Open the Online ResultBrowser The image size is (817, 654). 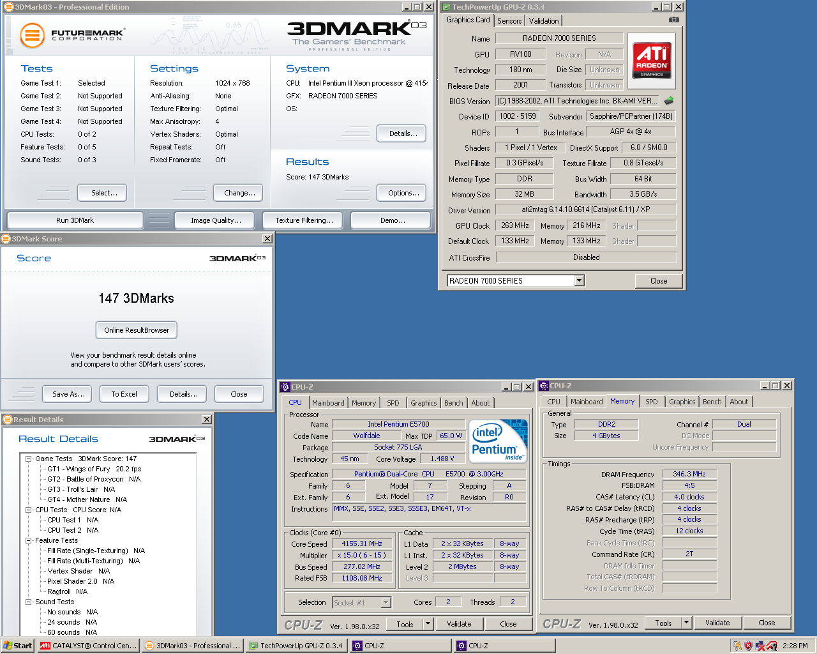tap(137, 330)
